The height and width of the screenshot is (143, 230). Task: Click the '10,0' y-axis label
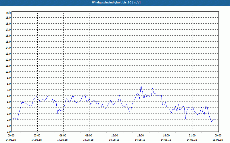8,72
